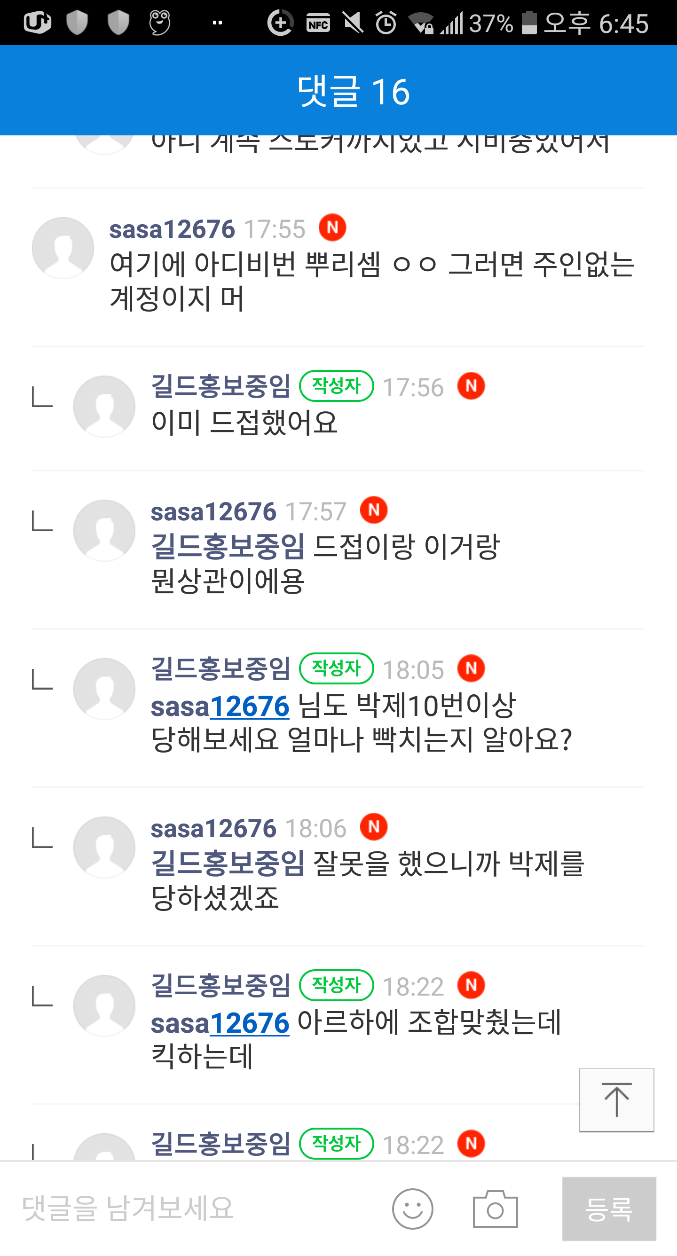This screenshot has width=677, height=1256.
Task: Tap the green 작성자 badge at 18:05
Action: coord(337,668)
